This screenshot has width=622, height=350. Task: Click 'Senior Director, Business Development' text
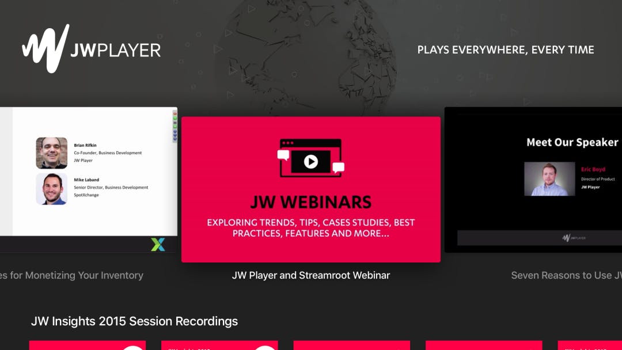[x=111, y=187]
